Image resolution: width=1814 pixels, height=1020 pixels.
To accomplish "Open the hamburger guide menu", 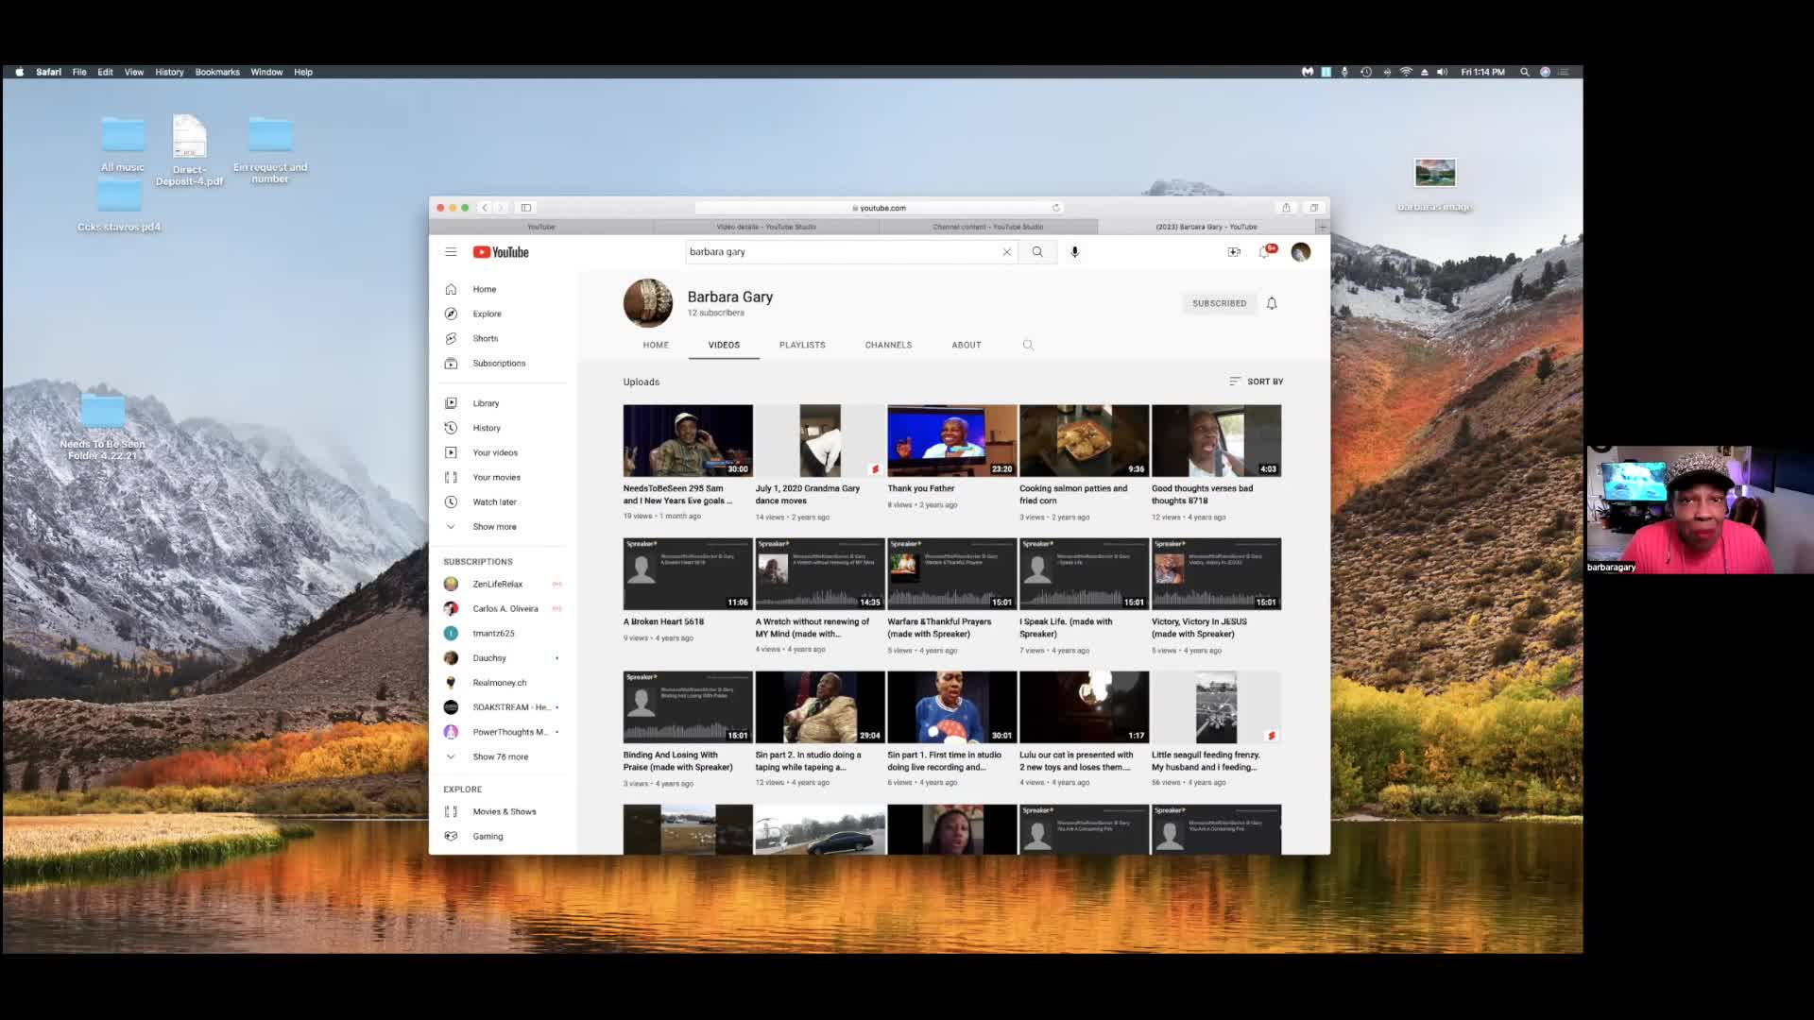I will (451, 252).
